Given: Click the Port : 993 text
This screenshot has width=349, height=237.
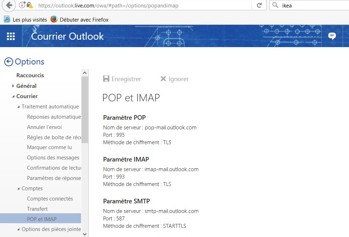Looking at the screenshot, I should 114,177.
